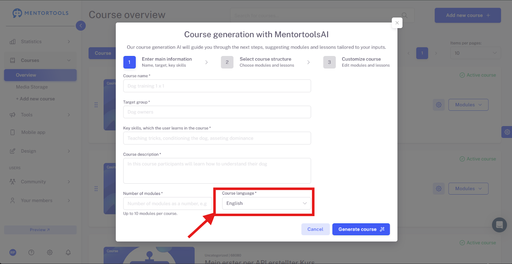Close the course generation dialog
This screenshot has width=512, height=264.
tap(397, 23)
